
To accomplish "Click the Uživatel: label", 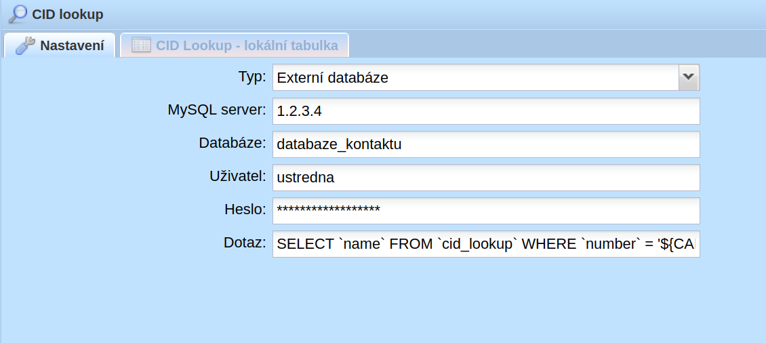I will click(238, 176).
